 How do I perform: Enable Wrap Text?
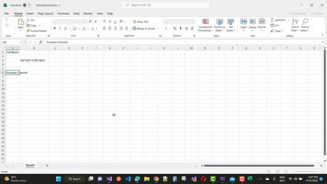pos(141,21)
